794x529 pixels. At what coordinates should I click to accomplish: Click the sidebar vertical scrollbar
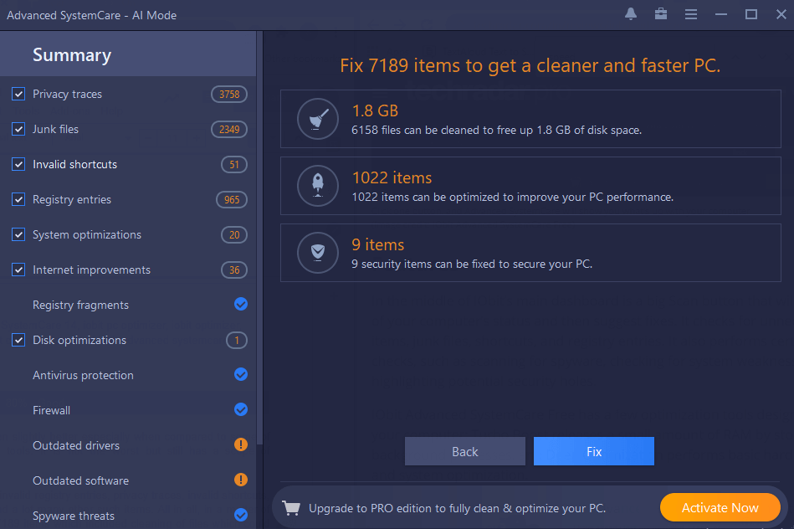pos(259,239)
